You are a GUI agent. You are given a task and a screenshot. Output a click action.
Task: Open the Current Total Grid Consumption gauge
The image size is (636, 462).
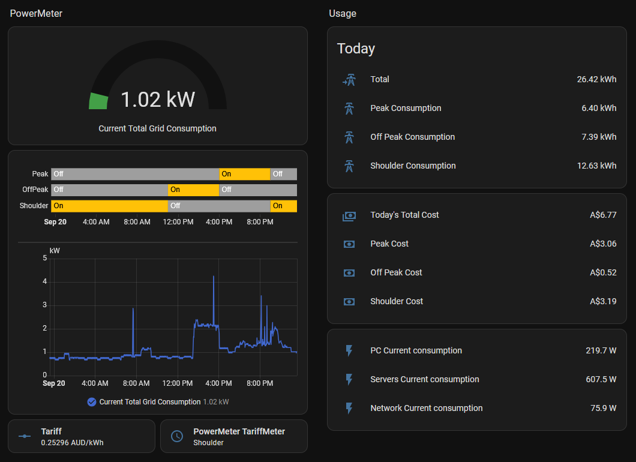coord(158,86)
